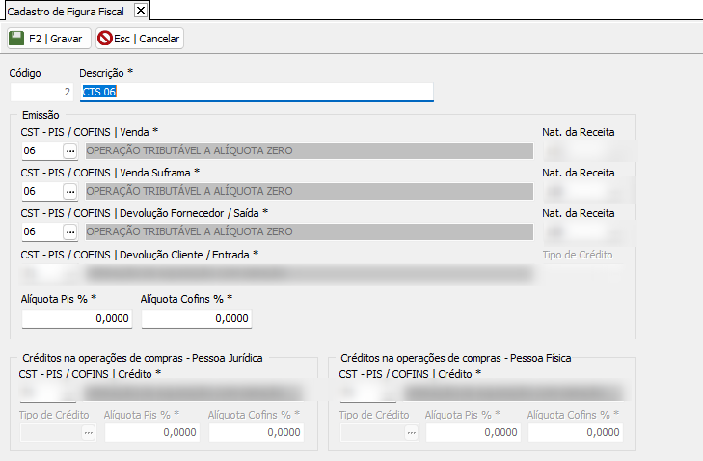Open lookup for CST Venda Suframa field
This screenshot has width=703, height=461.
70,192
